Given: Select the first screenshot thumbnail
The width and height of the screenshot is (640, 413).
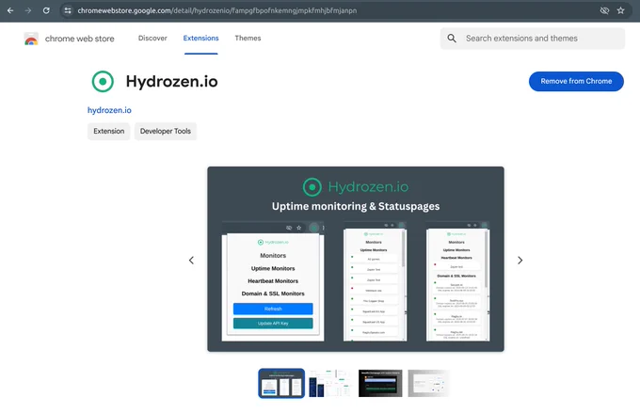Looking at the screenshot, I should click(x=281, y=383).
